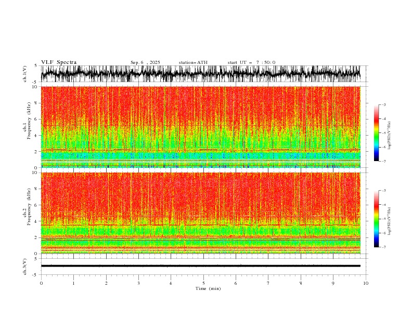Click the ch.1 color scale bar
This screenshot has height=318, width=412.
click(x=376, y=132)
